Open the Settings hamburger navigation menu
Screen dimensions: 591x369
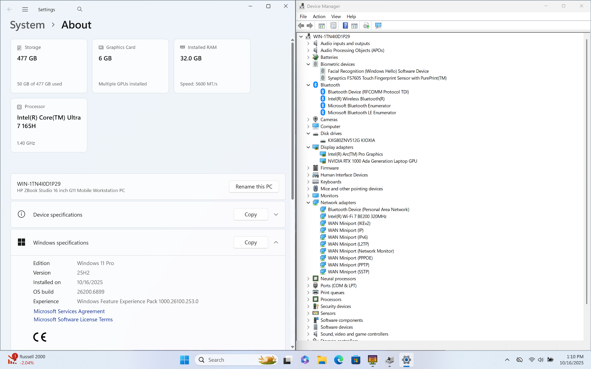tap(25, 9)
